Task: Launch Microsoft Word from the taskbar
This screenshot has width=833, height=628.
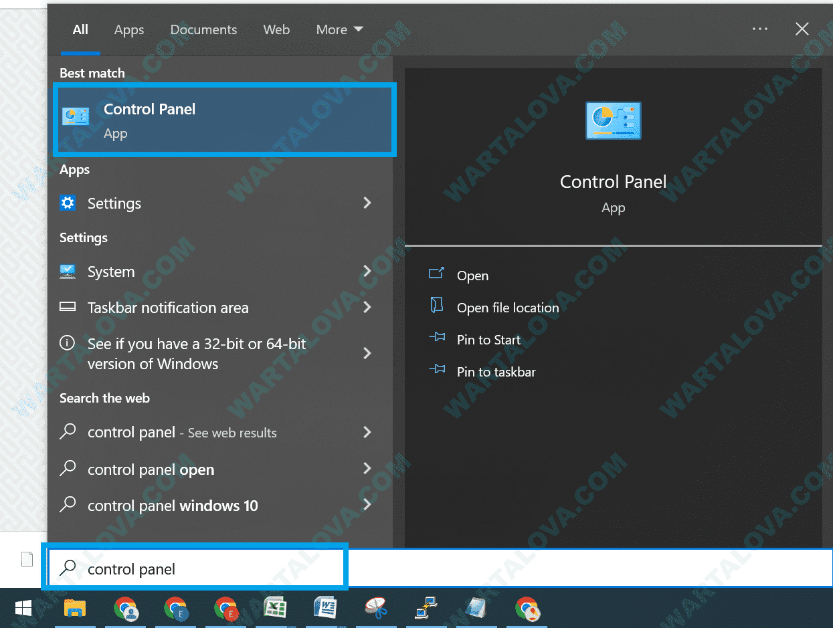Action: coord(326,609)
